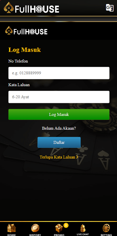Focus the No Telefon input field
The width and height of the screenshot is (117, 236).
[59, 73]
